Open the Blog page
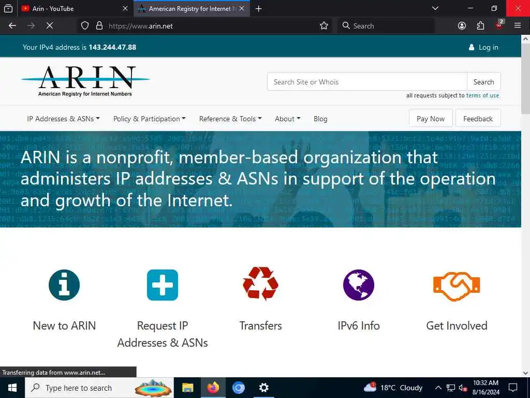The width and height of the screenshot is (530, 398). pos(320,119)
